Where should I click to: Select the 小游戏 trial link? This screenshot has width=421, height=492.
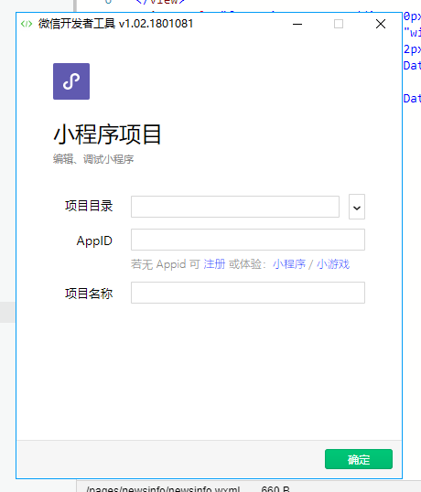point(333,264)
